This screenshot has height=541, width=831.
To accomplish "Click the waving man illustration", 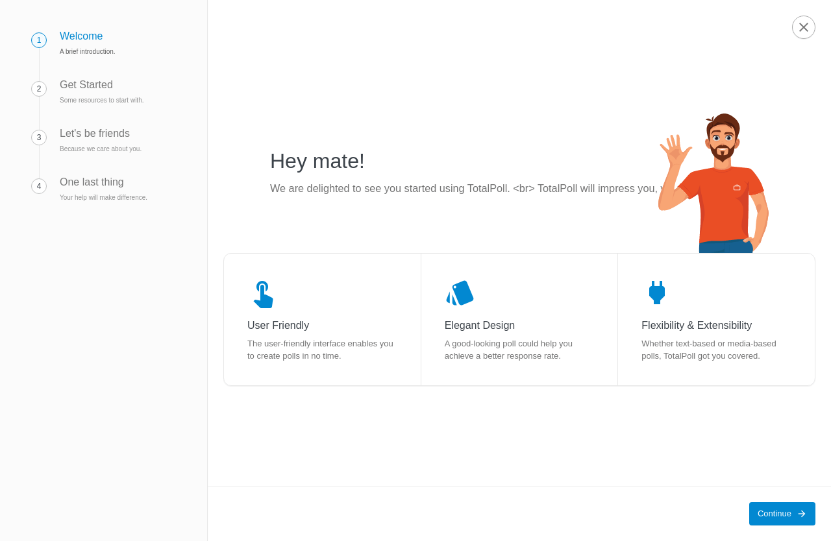I will (x=714, y=184).
